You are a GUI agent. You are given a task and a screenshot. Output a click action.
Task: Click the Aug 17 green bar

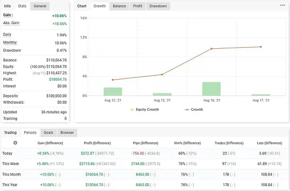tap(261, 95)
